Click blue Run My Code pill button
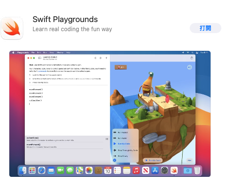This screenshot has height=185, width=228. (152, 160)
